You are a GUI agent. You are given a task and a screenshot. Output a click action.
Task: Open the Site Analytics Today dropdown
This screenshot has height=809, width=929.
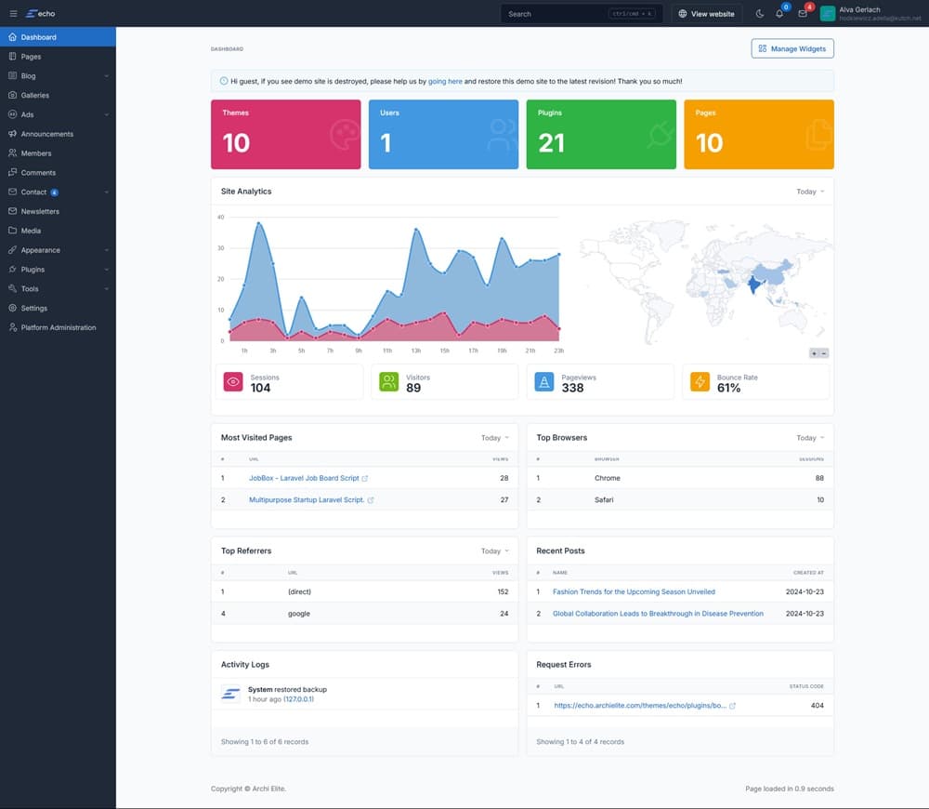coord(809,192)
